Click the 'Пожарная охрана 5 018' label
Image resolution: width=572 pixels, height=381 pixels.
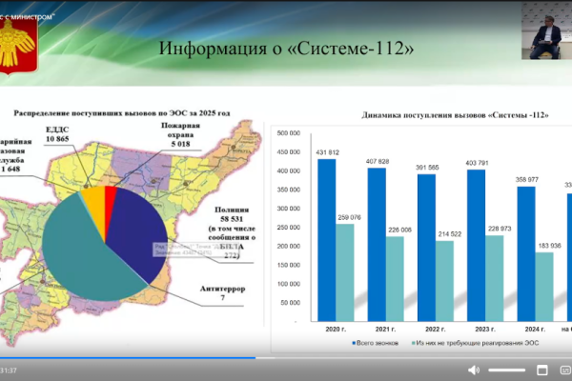180,134
